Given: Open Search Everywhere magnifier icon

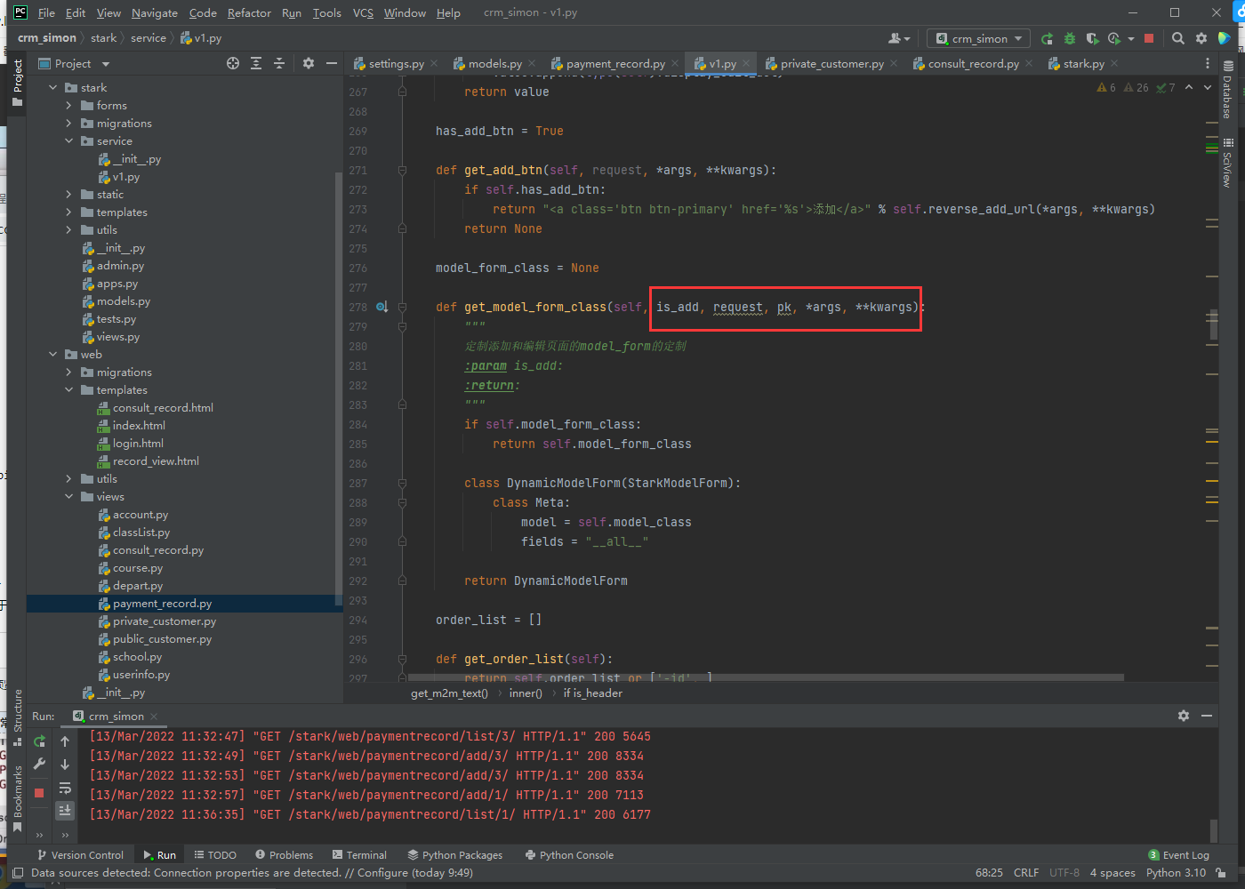Looking at the screenshot, I should tap(1178, 38).
